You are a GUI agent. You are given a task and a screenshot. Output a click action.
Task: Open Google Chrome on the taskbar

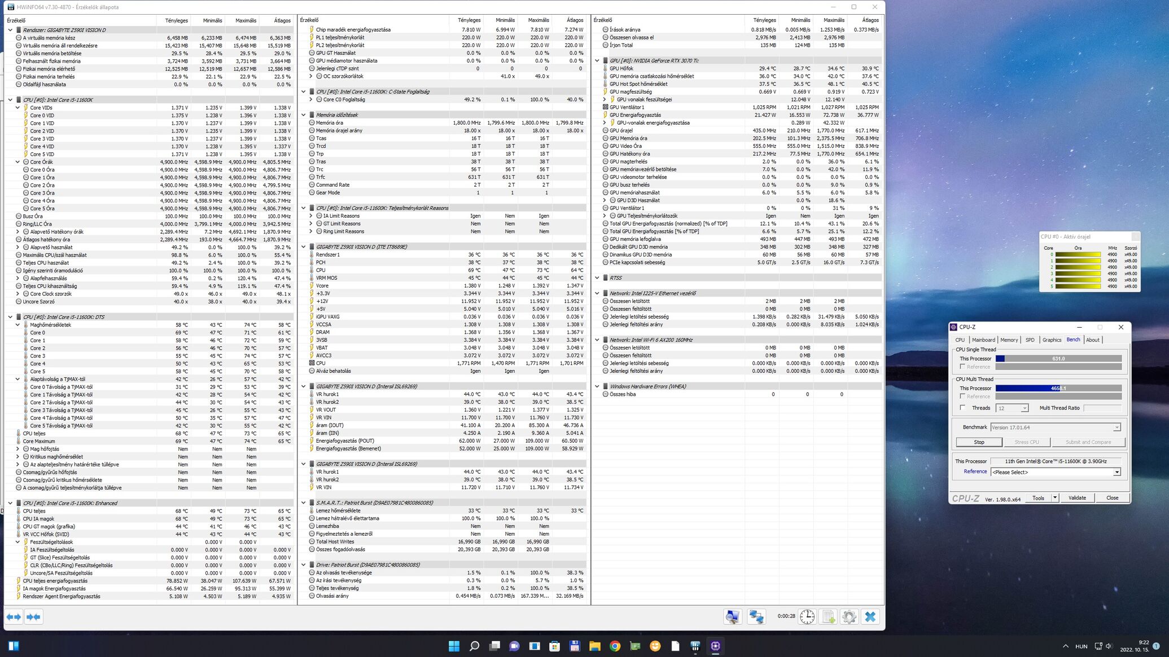pyautogui.click(x=615, y=646)
